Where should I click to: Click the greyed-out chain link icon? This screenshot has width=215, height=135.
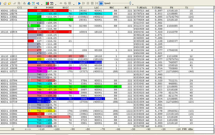(x=14, y=3)
